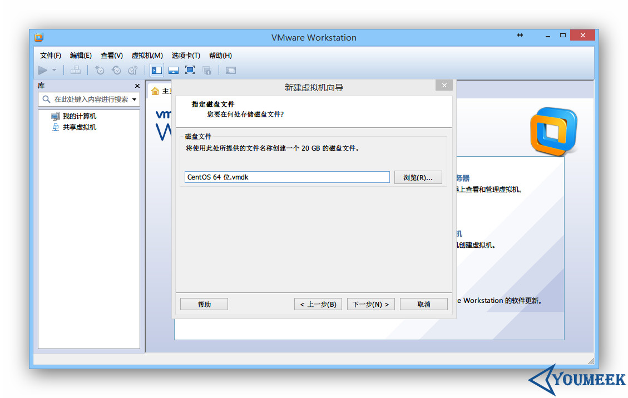The height and width of the screenshot is (398, 628).
Task: Open the power options dropdown arrow
Action: (x=54, y=69)
